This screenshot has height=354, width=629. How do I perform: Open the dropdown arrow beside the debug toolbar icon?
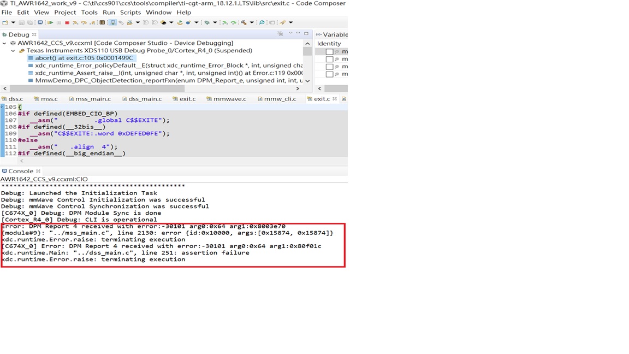coord(138,22)
